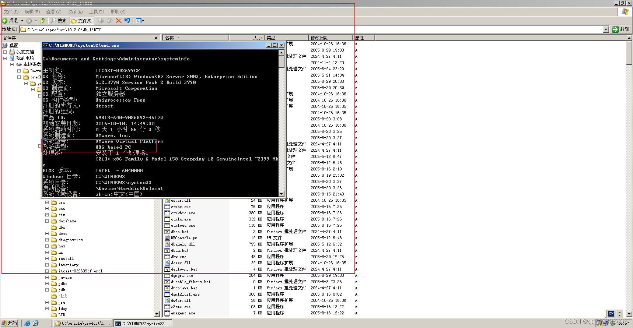Screen dimensions: 633x328
Task: Open the address bar dropdown arrow
Action: click(x=606, y=29)
